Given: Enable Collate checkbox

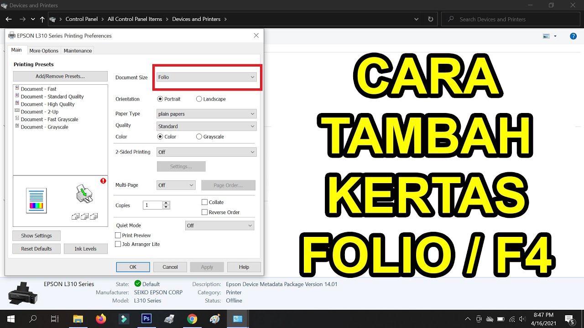Looking at the screenshot, I should pos(205,202).
